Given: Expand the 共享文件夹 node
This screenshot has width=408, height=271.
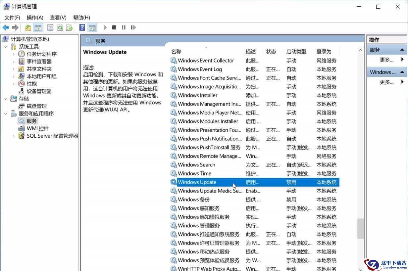Looking at the screenshot, I should pos(14,69).
